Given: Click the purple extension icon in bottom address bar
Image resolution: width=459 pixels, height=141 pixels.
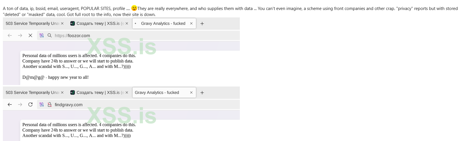Looking at the screenshot, I should [x=42, y=104].
